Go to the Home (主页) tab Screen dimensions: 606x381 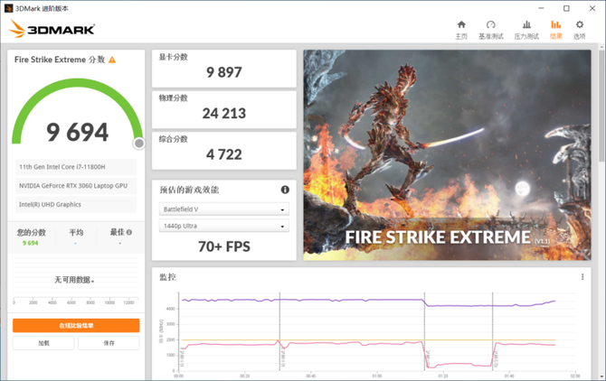(461, 29)
